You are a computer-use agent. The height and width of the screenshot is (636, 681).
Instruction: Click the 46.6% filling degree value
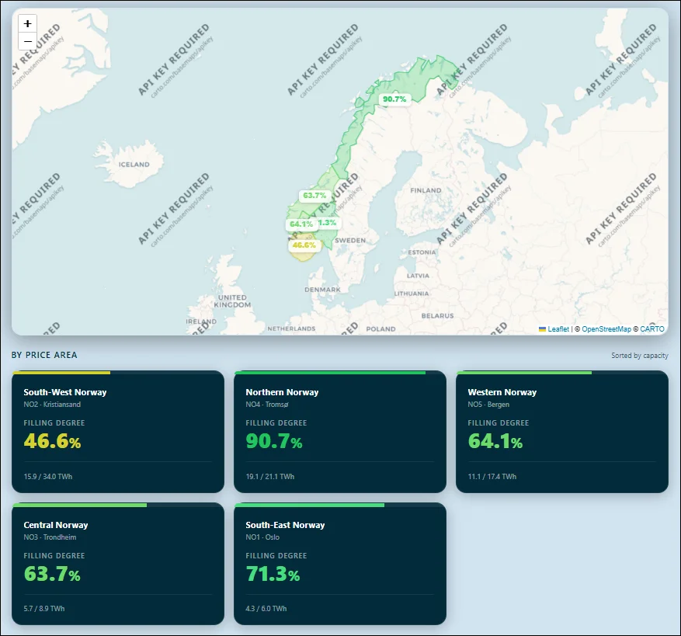click(x=52, y=441)
